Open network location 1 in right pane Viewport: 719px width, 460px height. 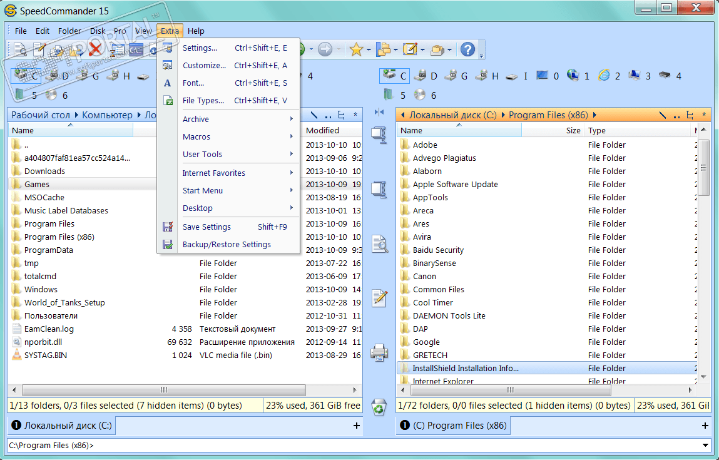tap(579, 76)
